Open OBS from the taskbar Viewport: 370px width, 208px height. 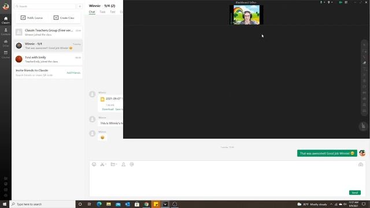tap(175, 204)
